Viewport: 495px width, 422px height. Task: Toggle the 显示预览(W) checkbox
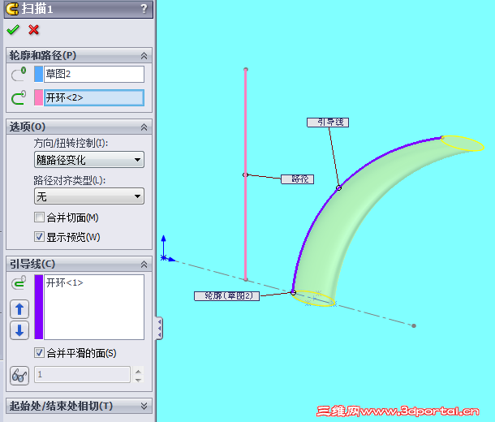pyautogui.click(x=39, y=237)
